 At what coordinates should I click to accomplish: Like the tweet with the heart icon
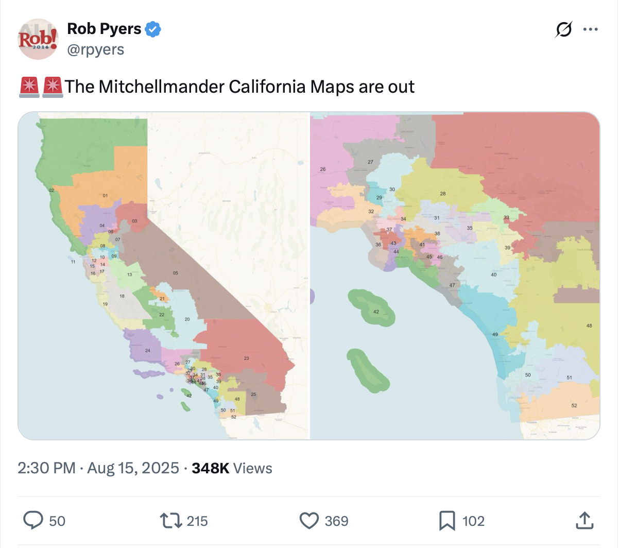tap(309, 520)
